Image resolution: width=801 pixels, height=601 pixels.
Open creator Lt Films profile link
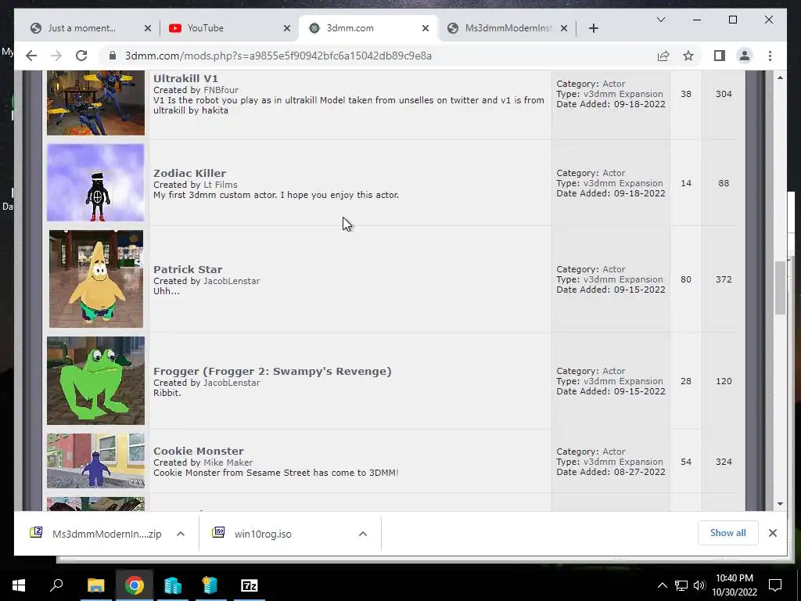220,185
